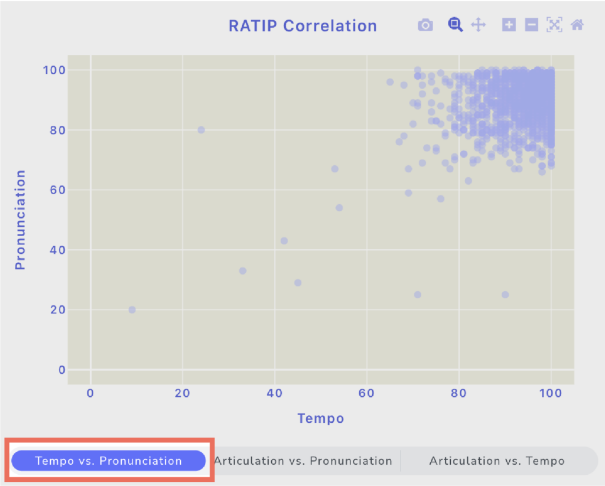
Task: Select Tempo vs. Pronunciation tab
Action: pyautogui.click(x=109, y=461)
